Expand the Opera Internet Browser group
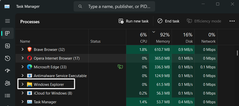This screenshot has height=106, width=239. [x=23, y=58]
